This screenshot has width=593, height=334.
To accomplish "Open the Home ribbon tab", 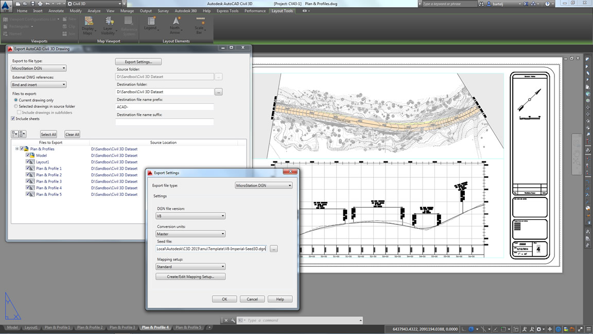I will pyautogui.click(x=22, y=11).
